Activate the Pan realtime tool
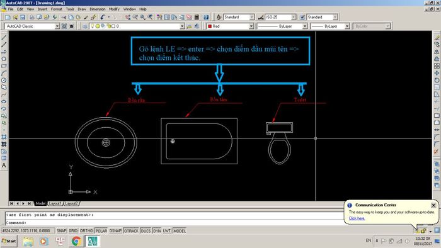This screenshot has width=441, height=248. [128, 17]
